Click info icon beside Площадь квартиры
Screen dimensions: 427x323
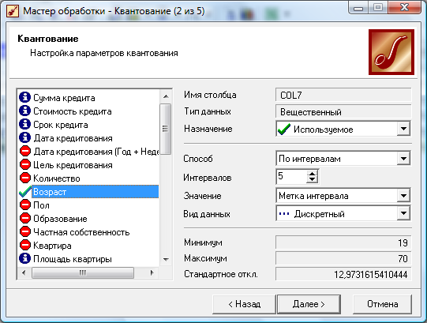24,258
